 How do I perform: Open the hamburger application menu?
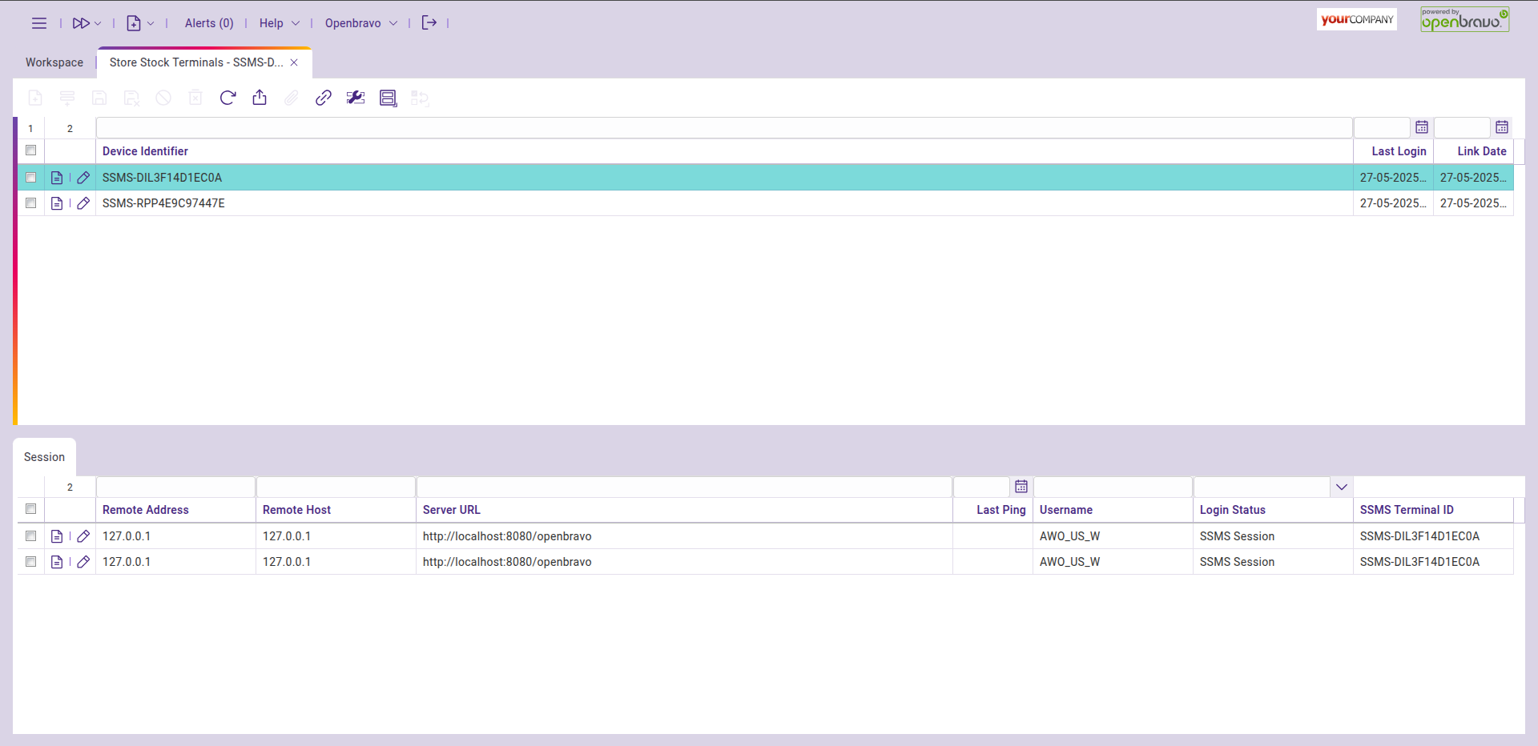pos(38,23)
